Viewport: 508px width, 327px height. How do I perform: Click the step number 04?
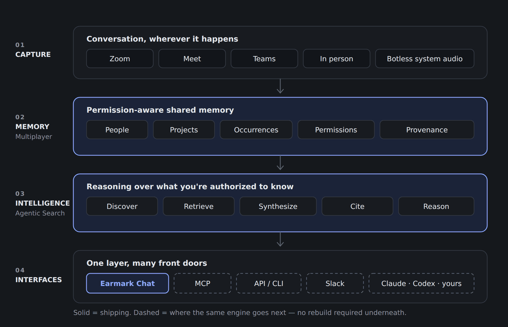click(20, 270)
